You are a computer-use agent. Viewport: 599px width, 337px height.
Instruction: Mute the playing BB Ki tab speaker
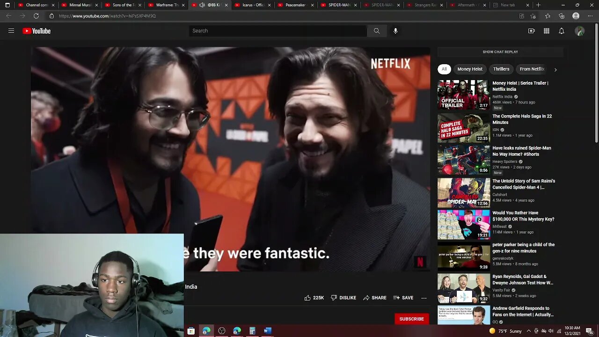tap(202, 5)
